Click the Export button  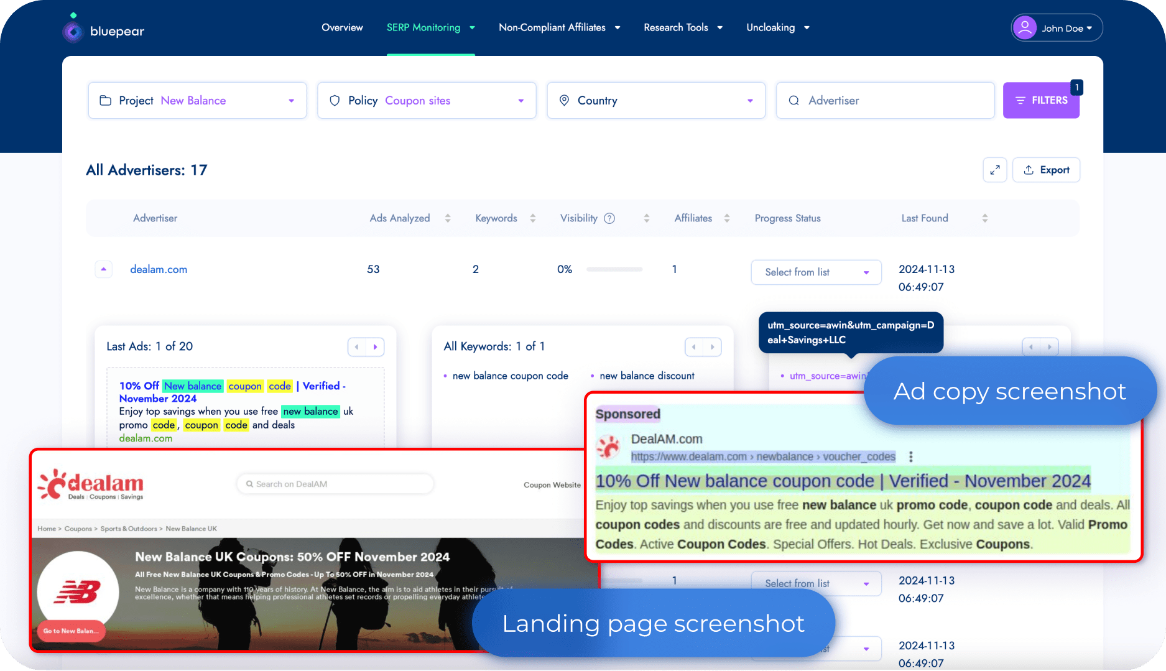(1046, 170)
